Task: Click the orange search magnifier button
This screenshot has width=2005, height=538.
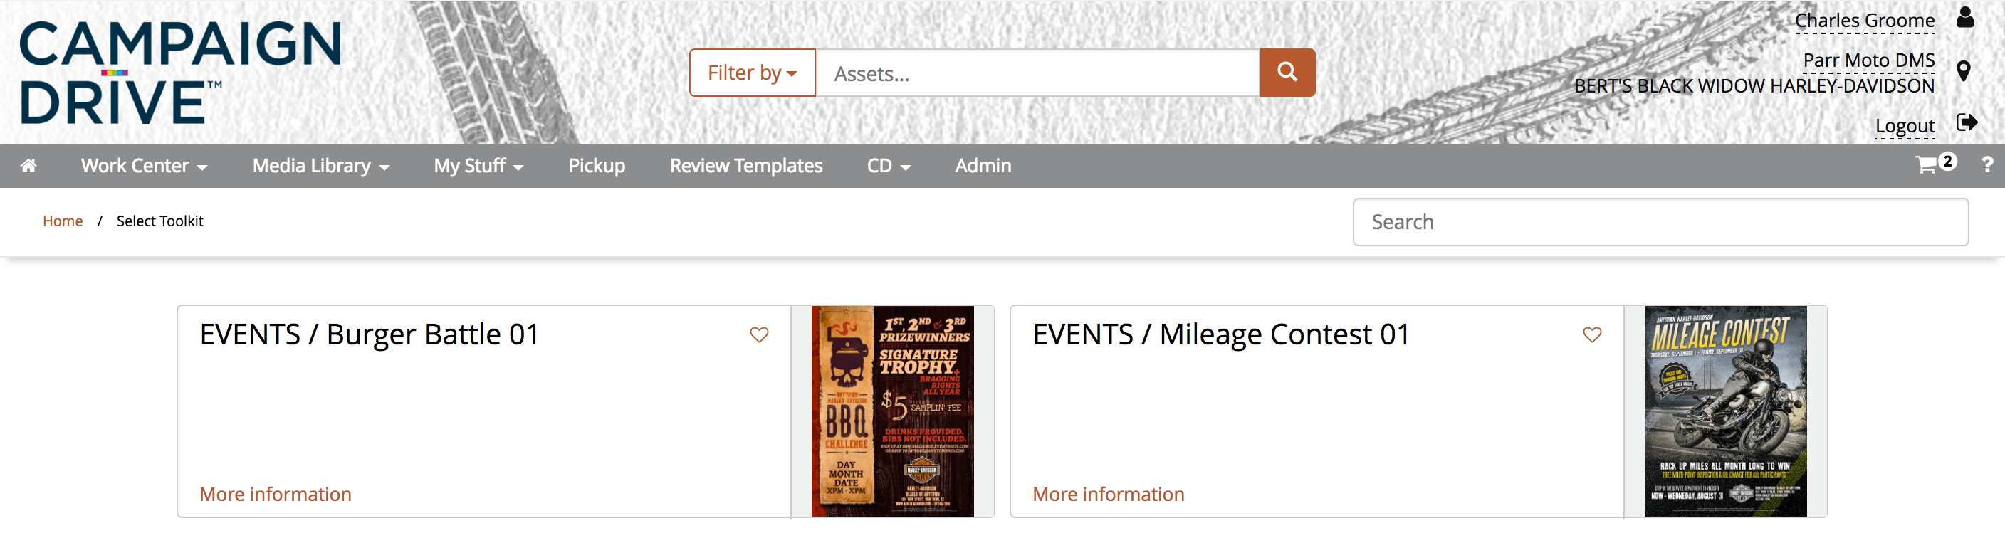Action: (1287, 73)
